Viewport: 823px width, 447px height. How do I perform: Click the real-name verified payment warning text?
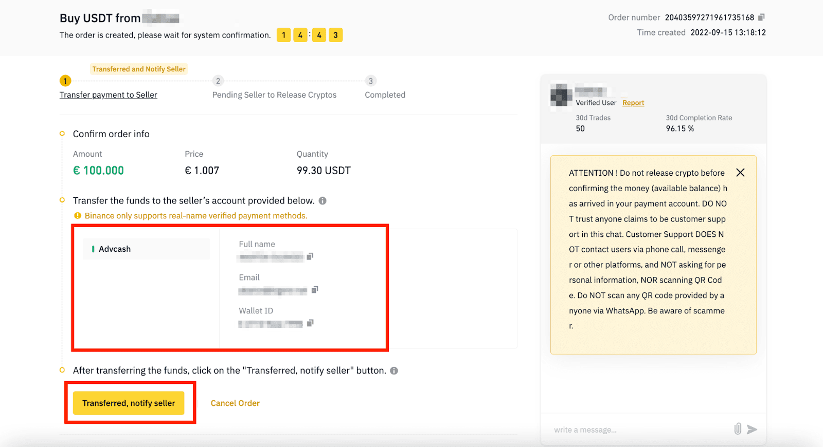coord(196,216)
